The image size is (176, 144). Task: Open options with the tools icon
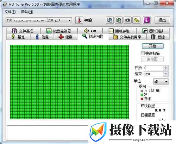pos(137,20)
